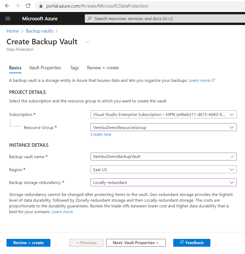This screenshot has height=254, width=245.
Task: Click the Region dropdown chevron
Action: 231,170
